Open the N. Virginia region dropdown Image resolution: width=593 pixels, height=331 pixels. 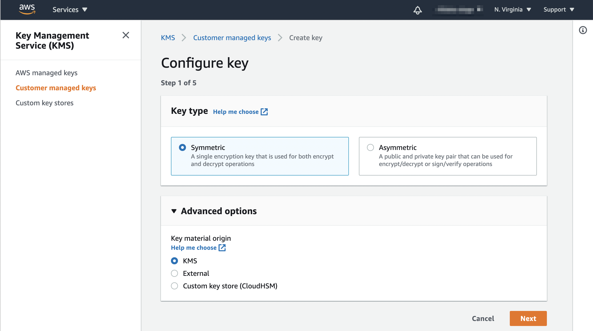point(512,10)
